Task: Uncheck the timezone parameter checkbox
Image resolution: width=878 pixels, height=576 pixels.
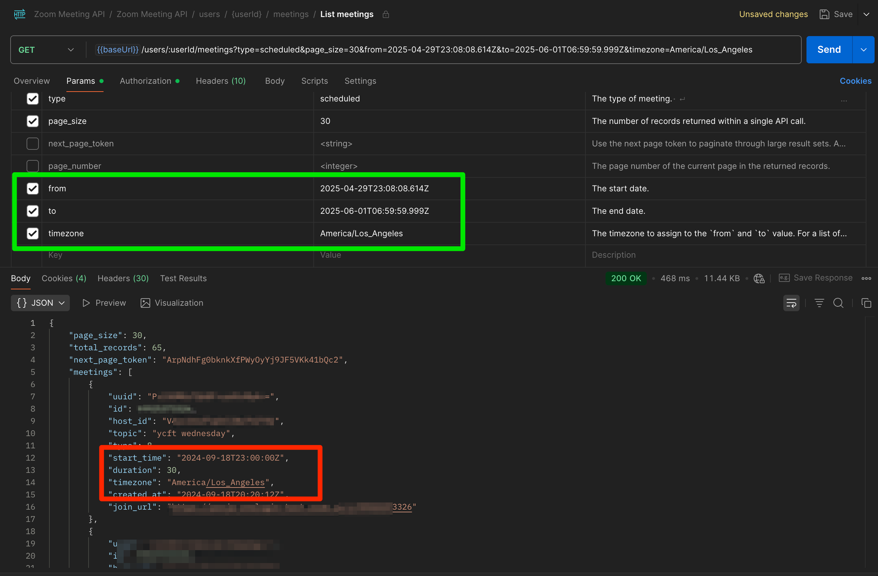Action: click(x=33, y=234)
